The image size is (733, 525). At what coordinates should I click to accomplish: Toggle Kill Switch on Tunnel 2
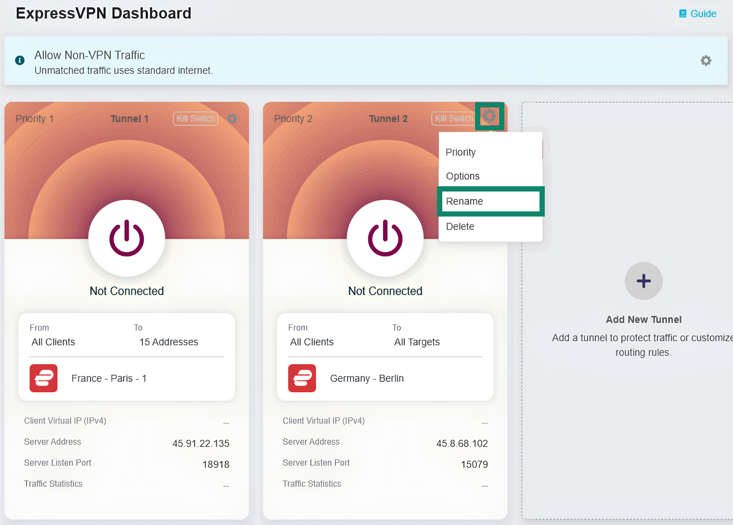click(x=453, y=118)
